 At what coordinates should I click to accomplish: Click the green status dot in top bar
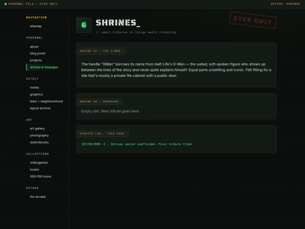tap(6, 4)
